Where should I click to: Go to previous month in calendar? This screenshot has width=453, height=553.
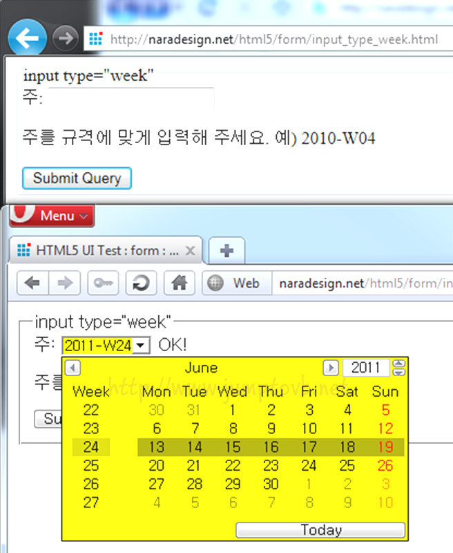coord(73,368)
